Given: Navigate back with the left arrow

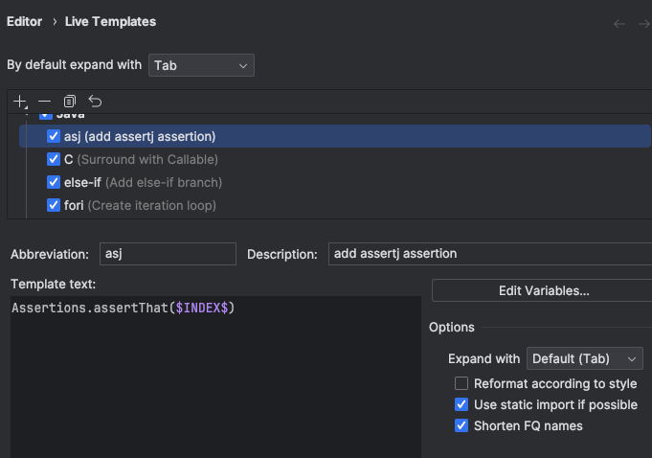Looking at the screenshot, I should tap(619, 22).
